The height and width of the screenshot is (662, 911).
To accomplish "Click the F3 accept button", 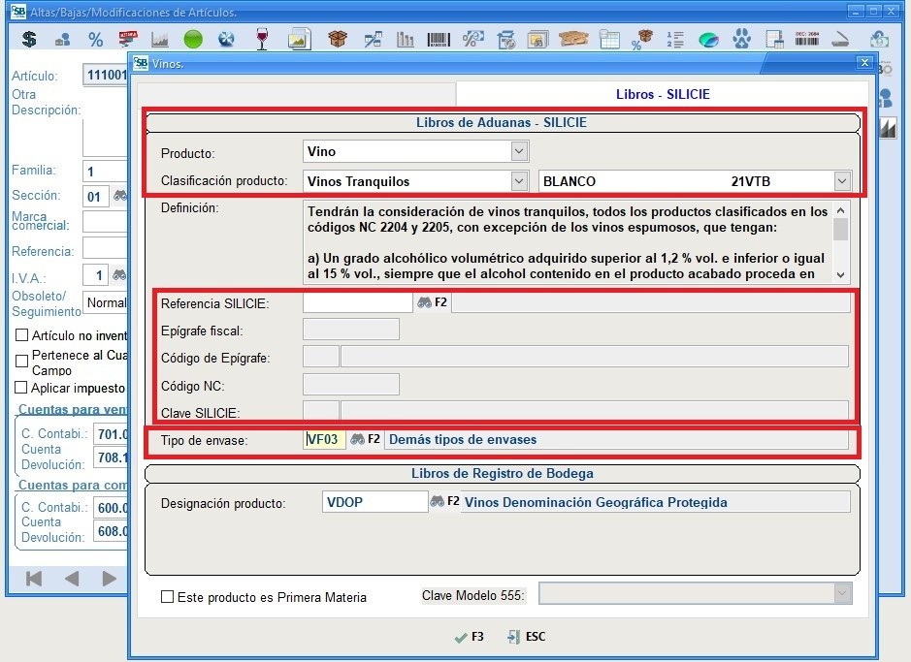I will pyautogui.click(x=469, y=637).
